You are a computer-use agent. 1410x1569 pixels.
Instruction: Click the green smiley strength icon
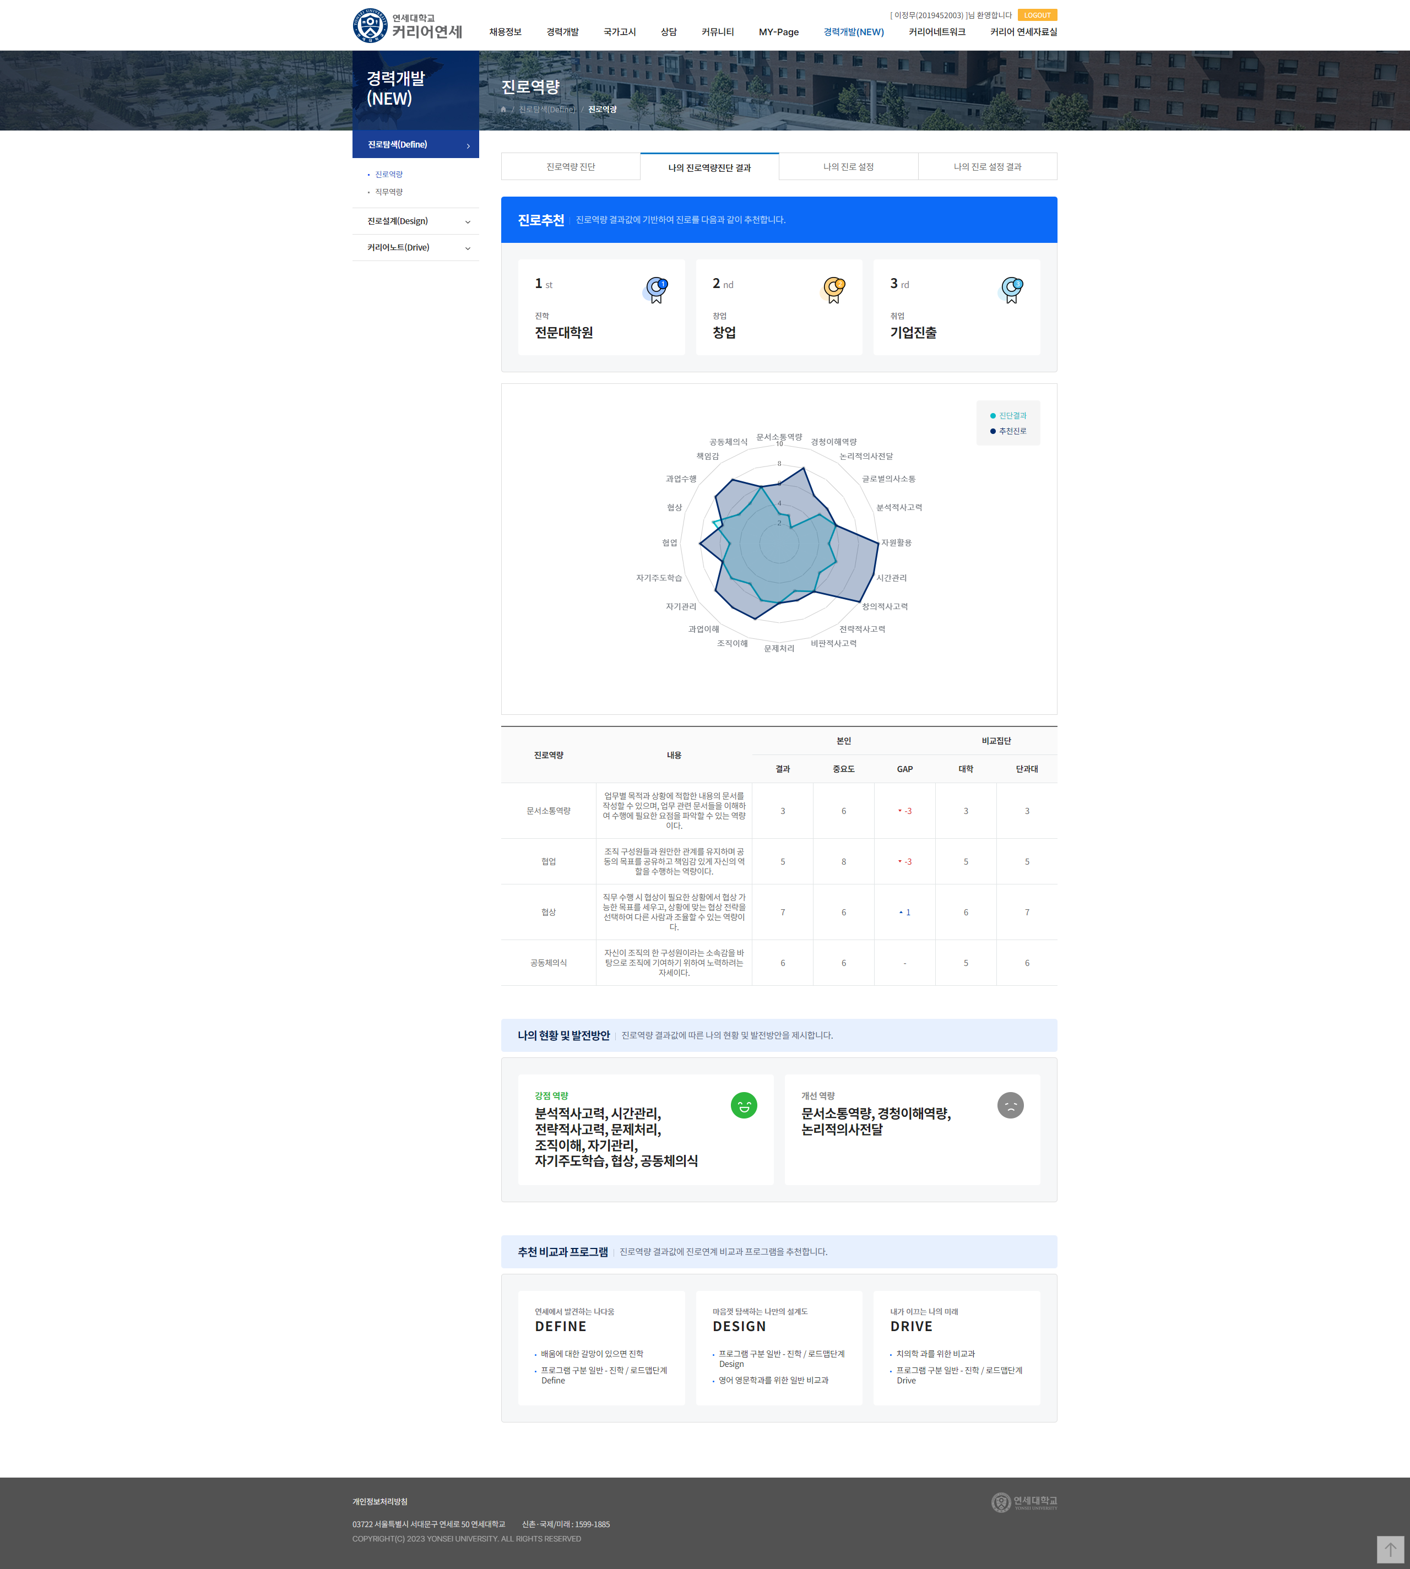[744, 1105]
